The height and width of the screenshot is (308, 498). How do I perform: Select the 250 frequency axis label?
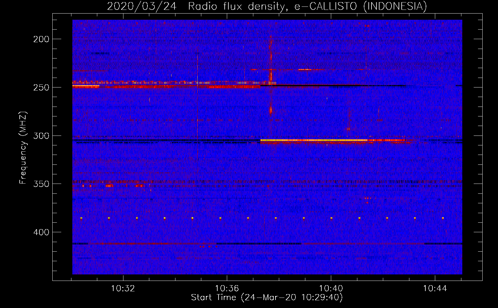click(41, 87)
